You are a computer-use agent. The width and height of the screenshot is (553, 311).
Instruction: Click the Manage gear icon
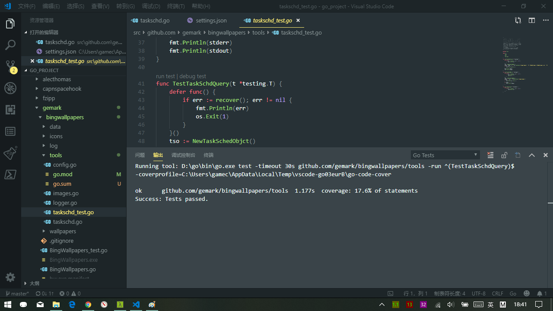[10, 277]
